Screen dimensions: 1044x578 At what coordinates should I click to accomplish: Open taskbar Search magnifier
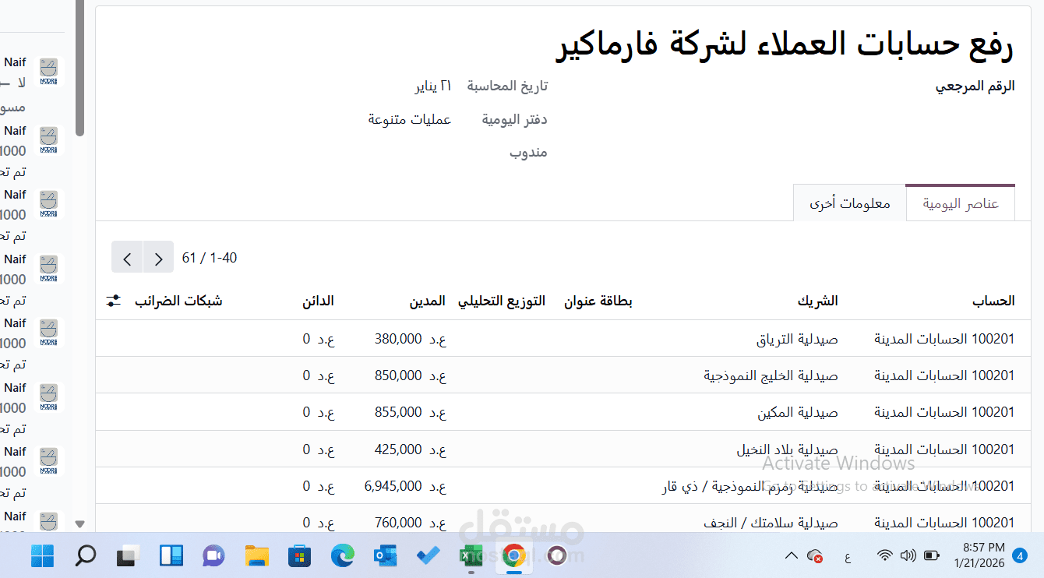(x=85, y=556)
